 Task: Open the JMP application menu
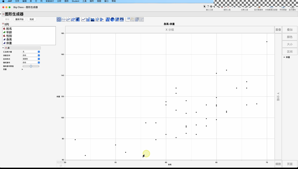click(10, 1)
